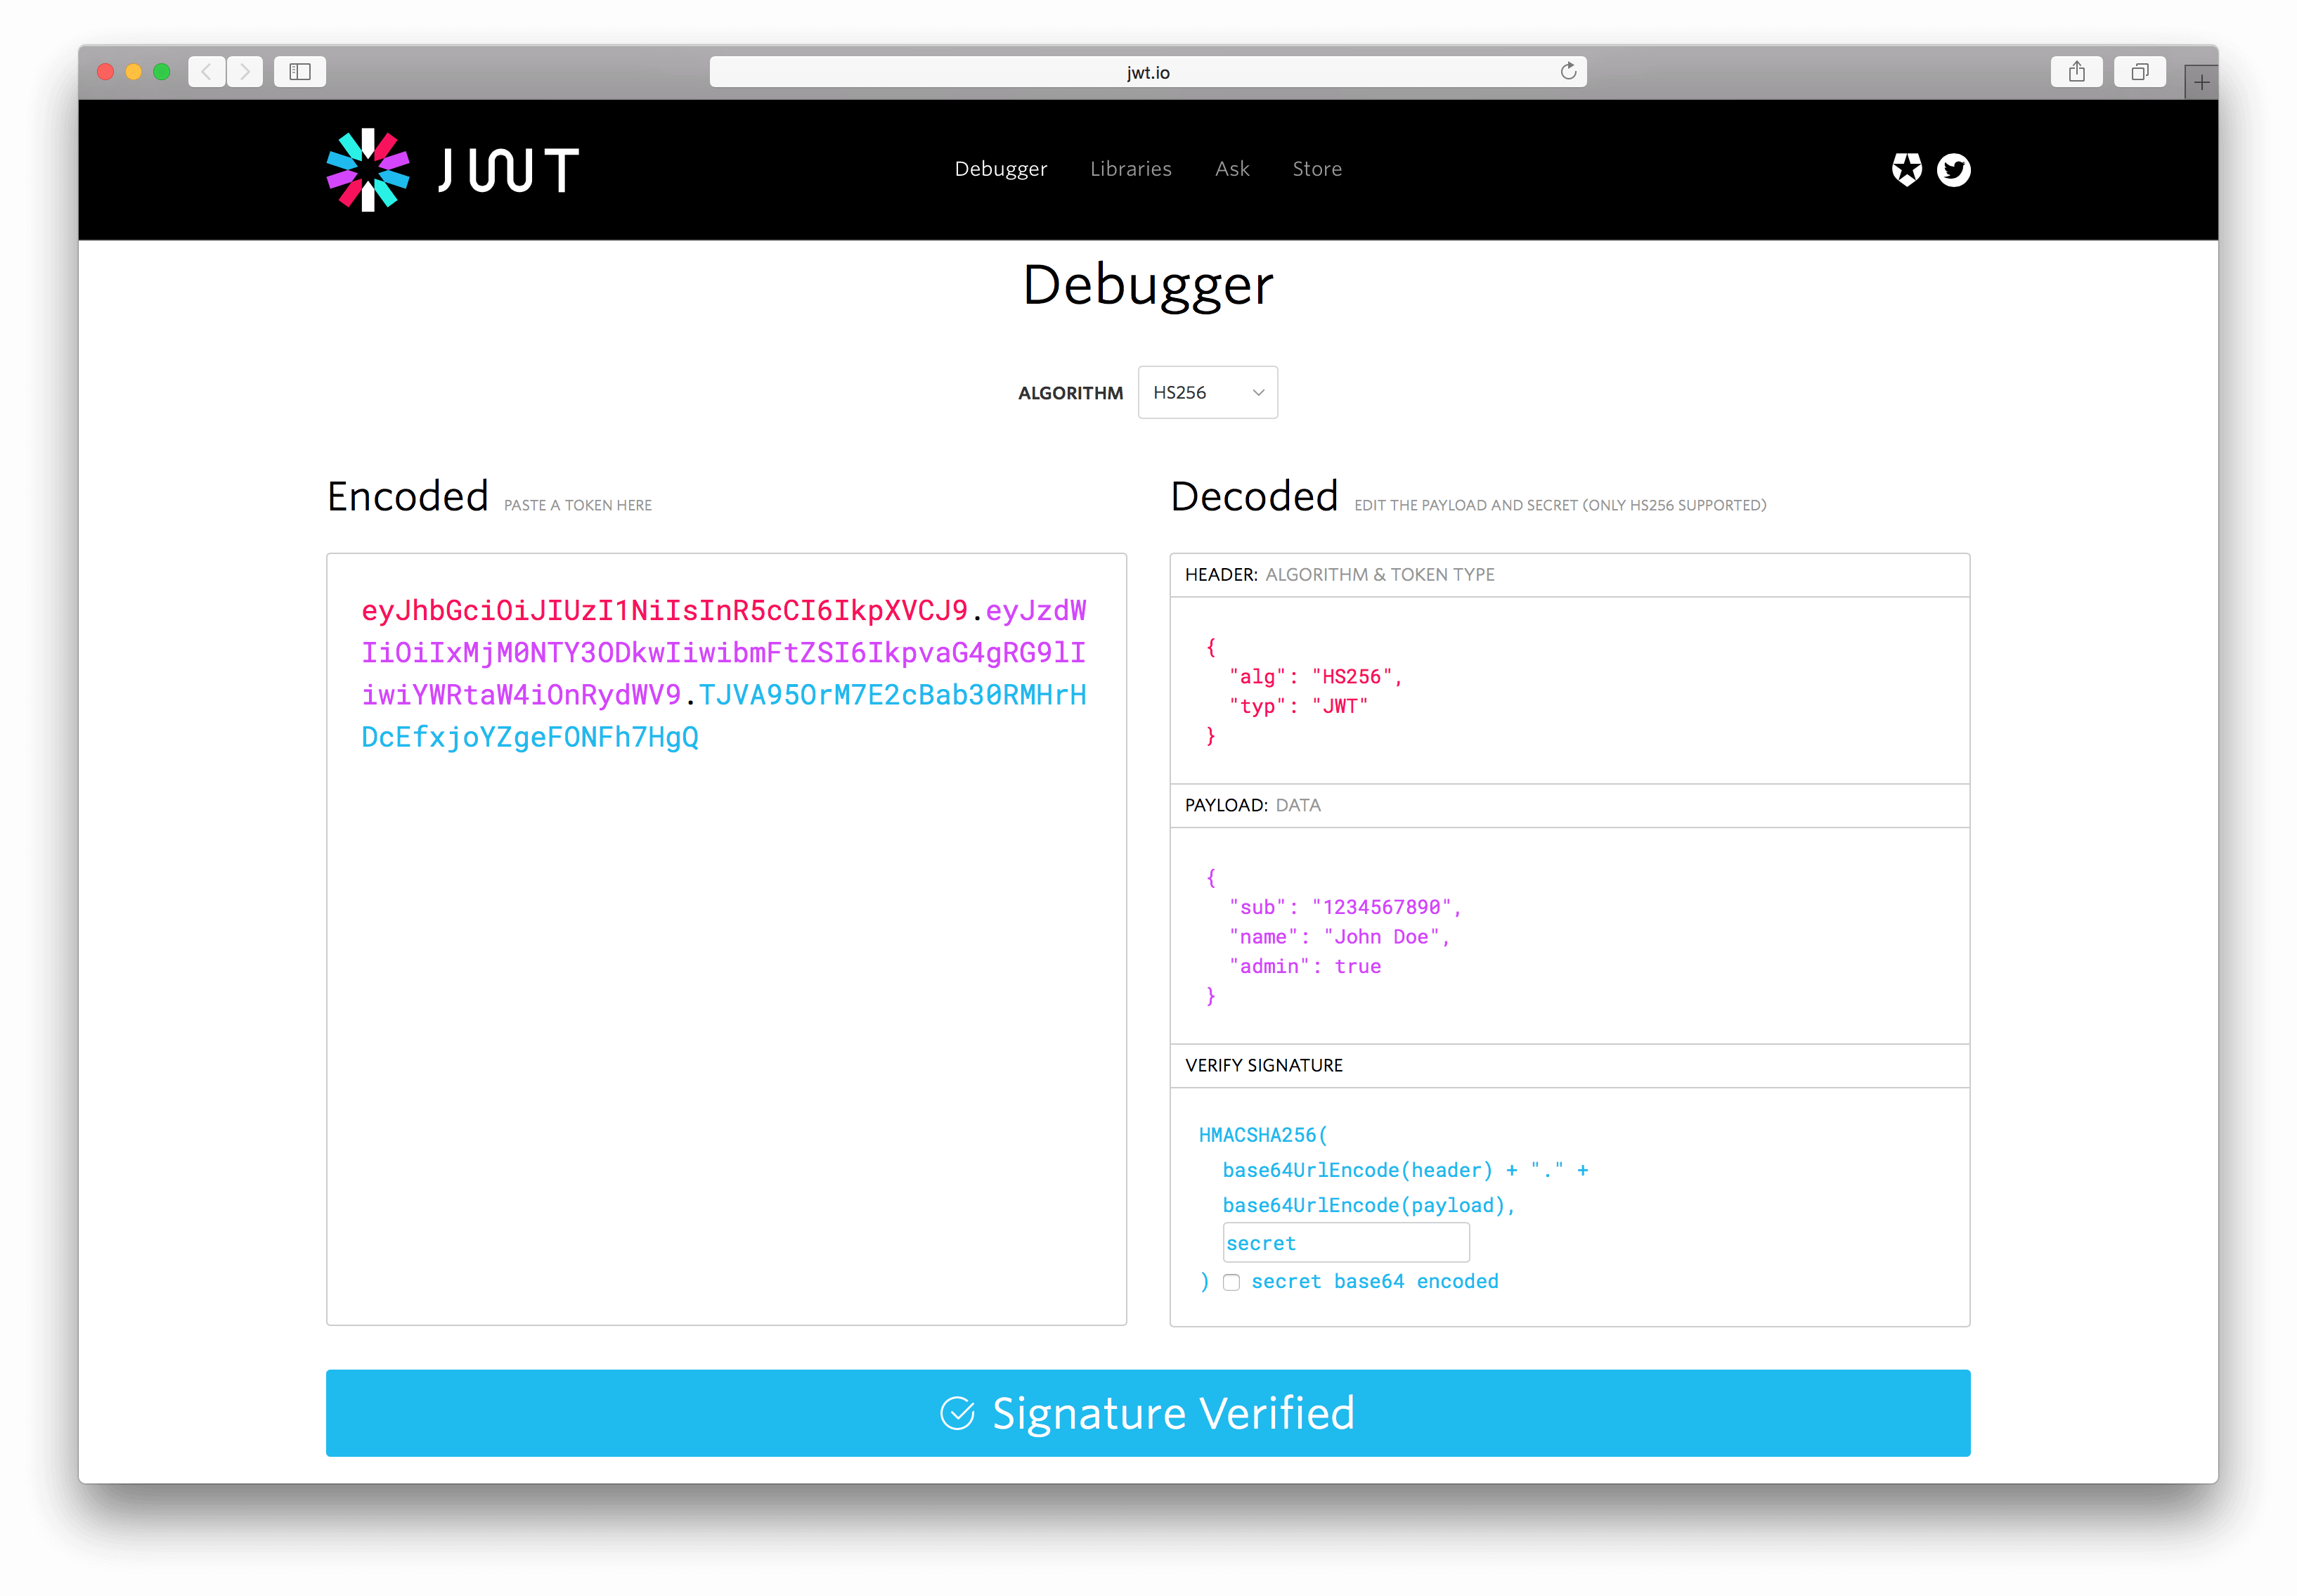
Task: Click the JWT pinwheel logo icon
Action: 368,170
